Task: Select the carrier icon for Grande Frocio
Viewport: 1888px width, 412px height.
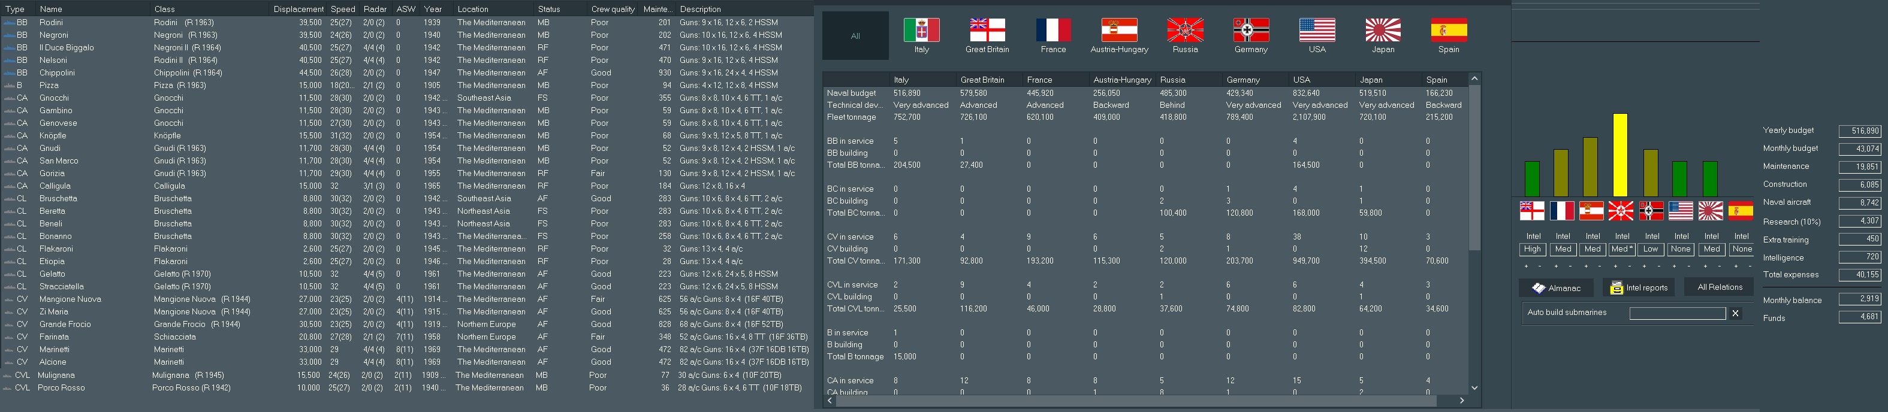Action: (x=9, y=324)
